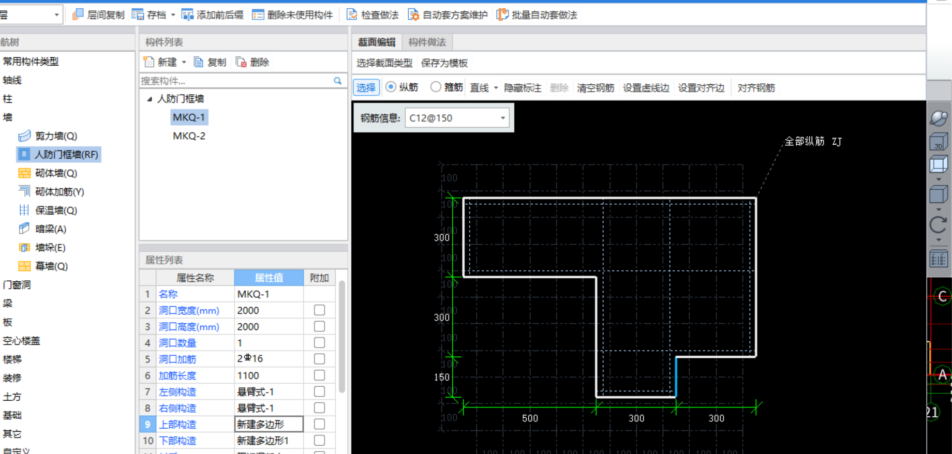This screenshot has height=454, width=952.
Task: Click 选择截面类型 button
Action: 384,63
